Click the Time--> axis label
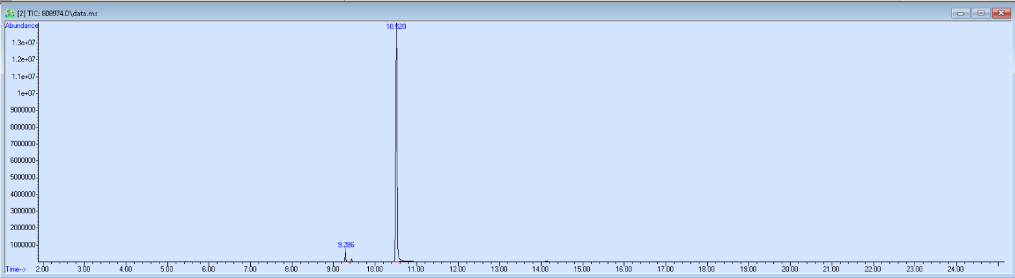Viewport: 1015px width, 278px height. tap(16, 268)
